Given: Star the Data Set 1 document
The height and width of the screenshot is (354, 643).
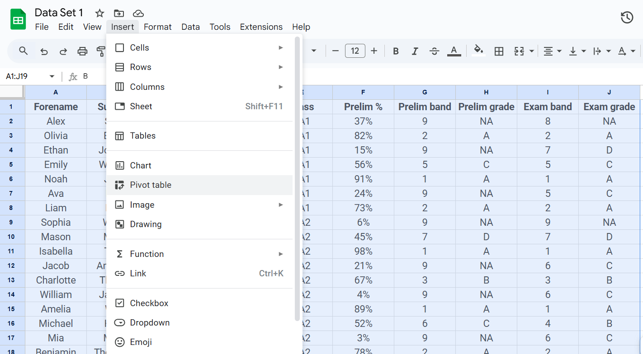Looking at the screenshot, I should click(x=99, y=13).
